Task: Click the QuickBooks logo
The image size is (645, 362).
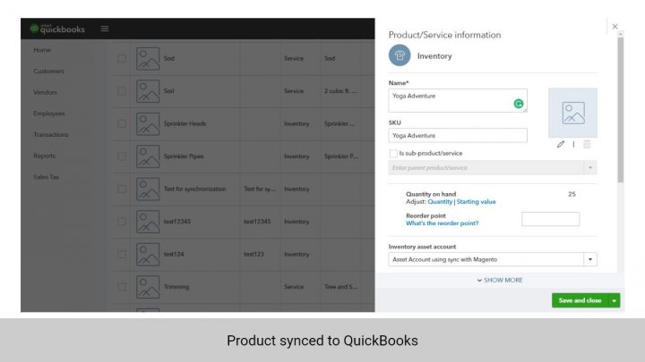Action: point(57,29)
